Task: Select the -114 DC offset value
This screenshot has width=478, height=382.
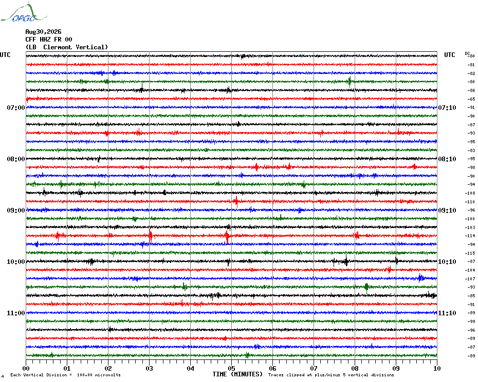Action: [470, 236]
